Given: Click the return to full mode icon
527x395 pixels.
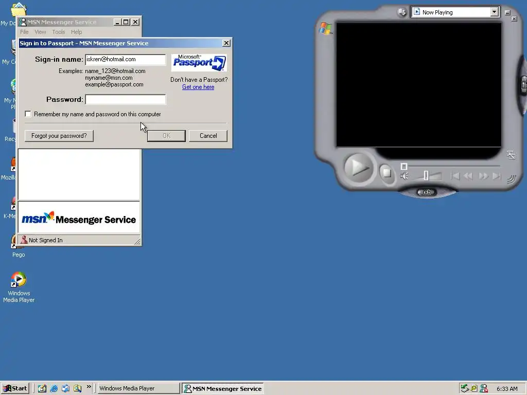Looking at the screenshot, I should click(x=511, y=155).
